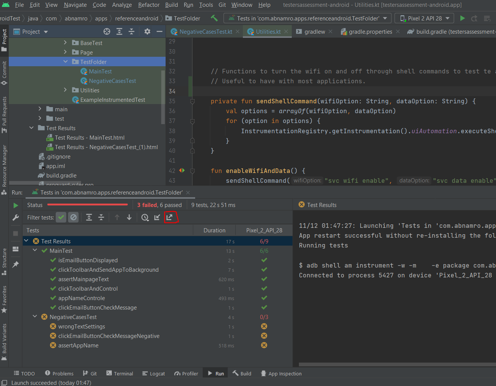Click the rerun with restart icon in toolbar
Image resolution: width=496 pixels, height=386 pixels.
point(474,18)
